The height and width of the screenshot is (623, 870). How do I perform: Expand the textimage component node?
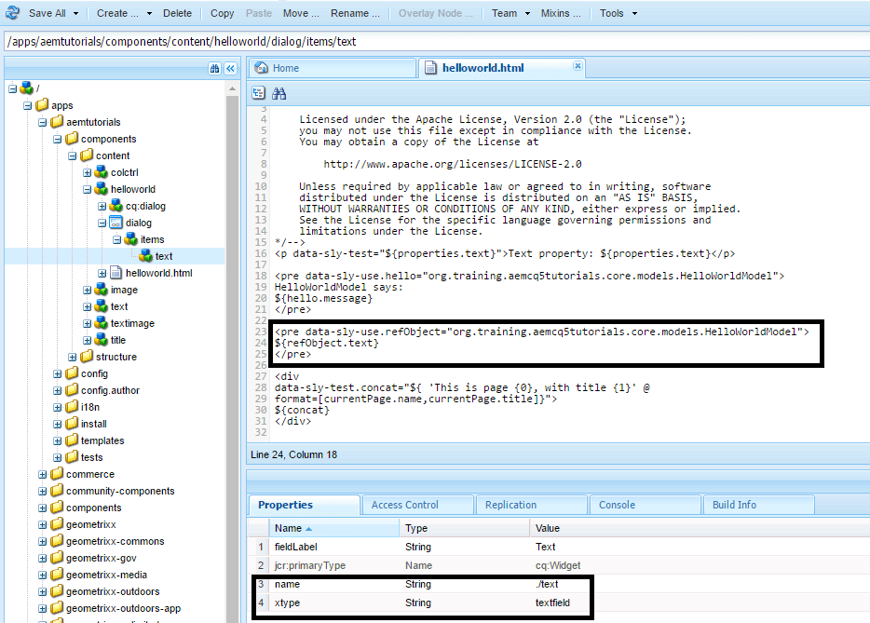point(88,323)
